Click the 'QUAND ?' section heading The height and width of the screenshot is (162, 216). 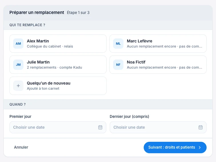17,104
